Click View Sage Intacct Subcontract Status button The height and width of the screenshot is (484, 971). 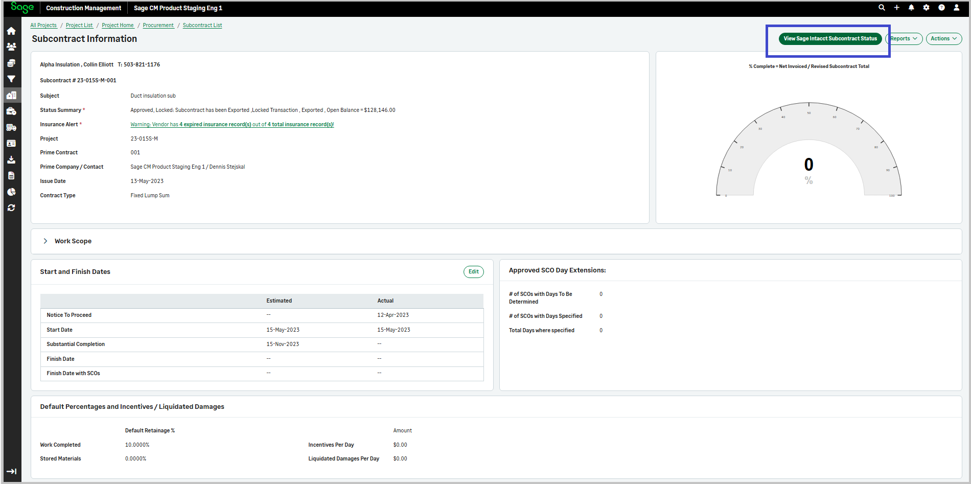[830, 39]
